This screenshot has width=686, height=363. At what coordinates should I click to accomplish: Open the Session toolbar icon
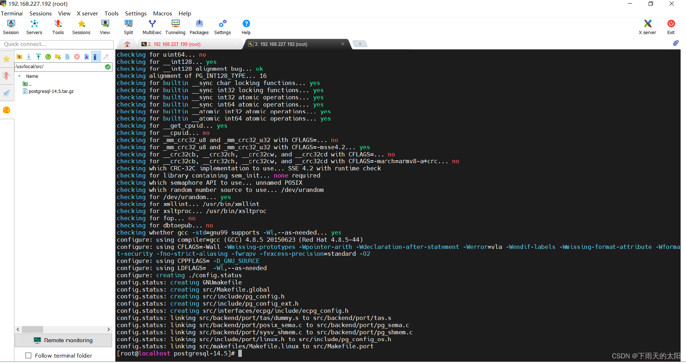point(11,27)
